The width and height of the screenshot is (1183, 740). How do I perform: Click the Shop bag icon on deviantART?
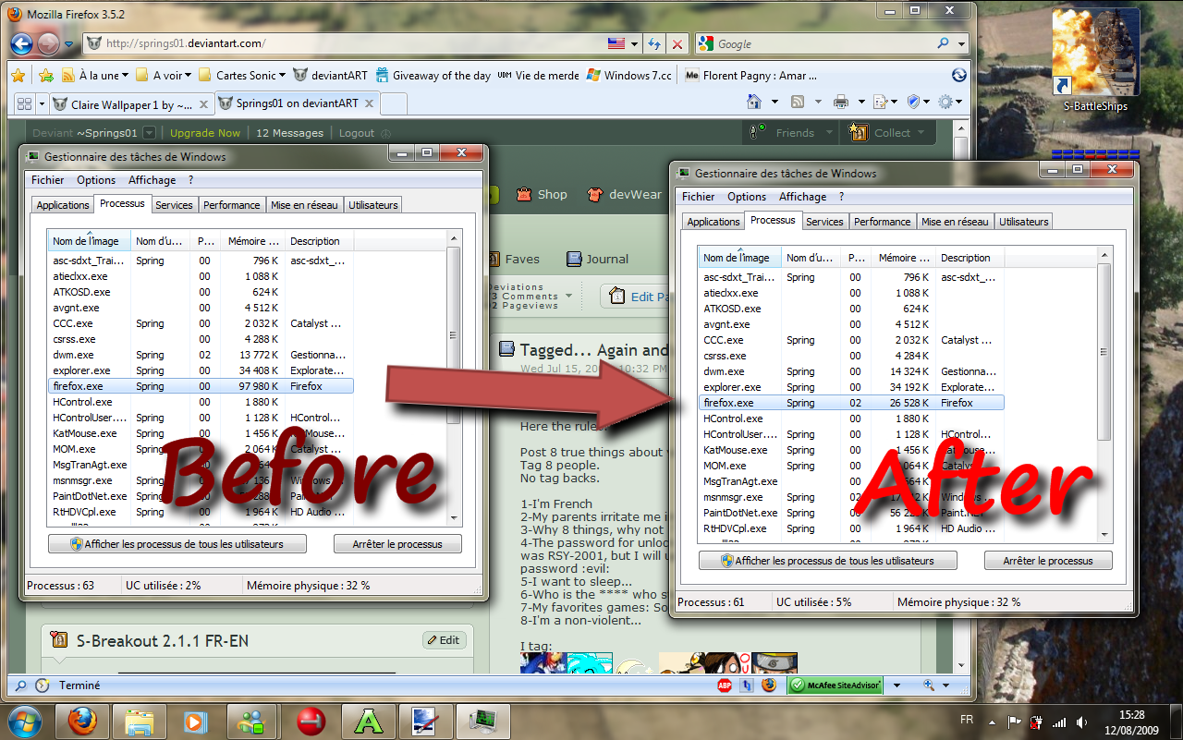click(x=524, y=194)
